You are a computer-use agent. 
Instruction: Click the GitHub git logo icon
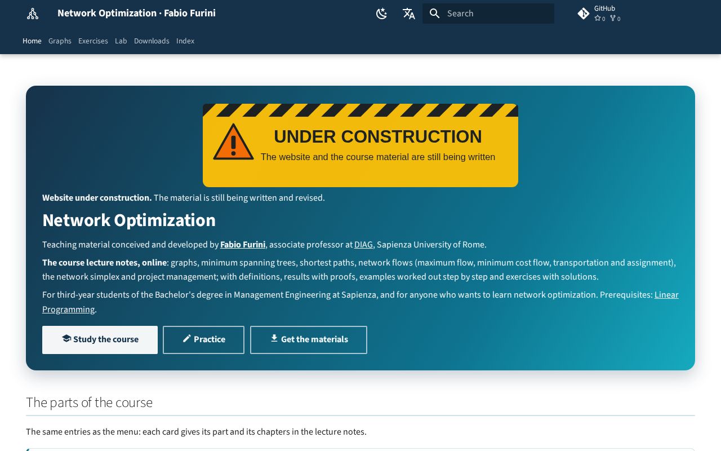pyautogui.click(x=584, y=14)
